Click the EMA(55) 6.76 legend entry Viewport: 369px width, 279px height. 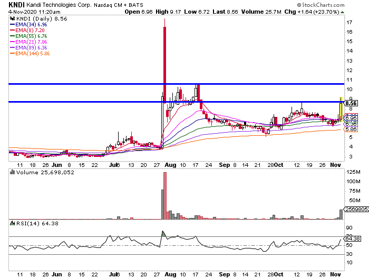point(28,36)
